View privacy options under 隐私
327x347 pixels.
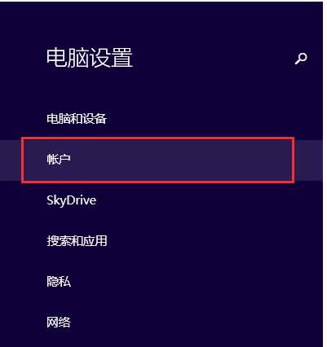59,282
